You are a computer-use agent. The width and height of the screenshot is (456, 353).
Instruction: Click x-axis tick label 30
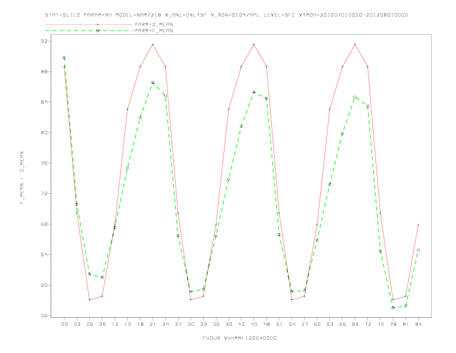point(191,324)
